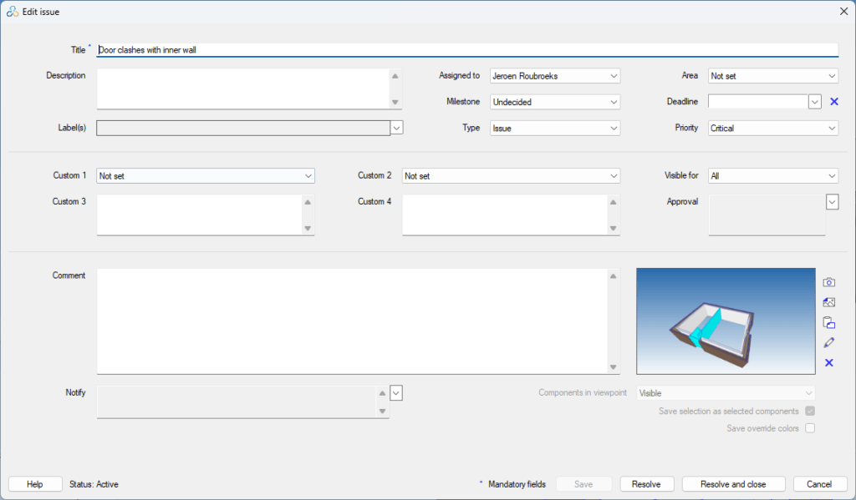Viewport: 856px width, 500px height.
Task: Click into the Title field
Action: tap(467, 49)
